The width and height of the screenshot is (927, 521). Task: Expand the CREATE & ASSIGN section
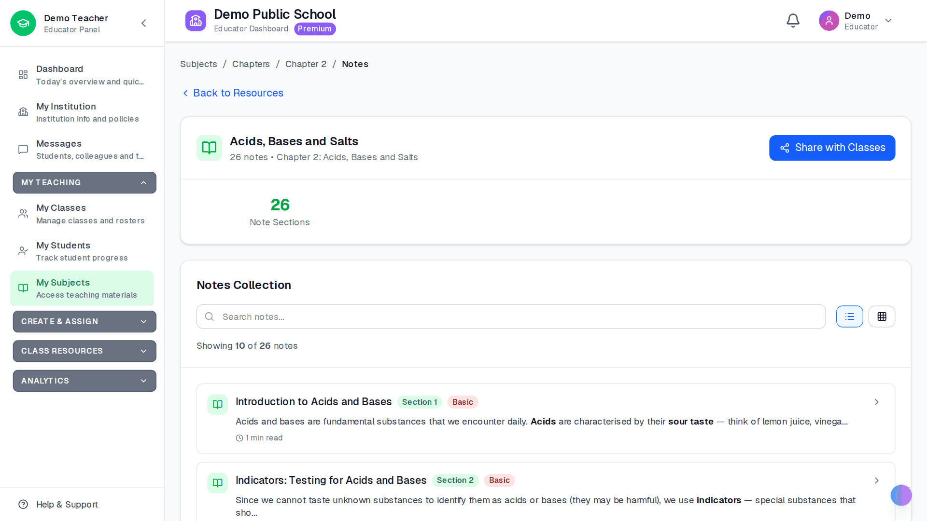coord(84,321)
